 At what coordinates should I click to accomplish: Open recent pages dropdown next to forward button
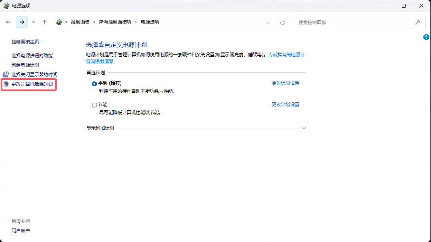[x=34, y=22]
